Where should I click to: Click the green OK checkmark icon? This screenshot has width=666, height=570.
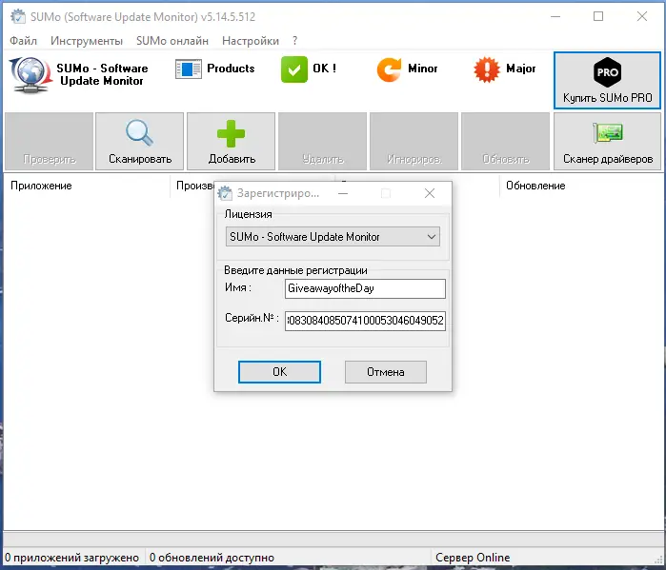click(293, 69)
